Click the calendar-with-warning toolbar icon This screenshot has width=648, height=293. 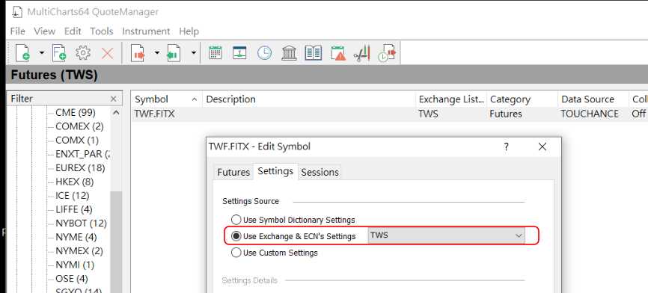(337, 53)
